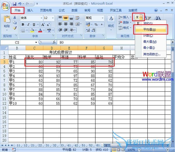The height and width of the screenshot is (152, 175).
Task: Click the Merge and Center icon
Action: [x=77, y=24]
